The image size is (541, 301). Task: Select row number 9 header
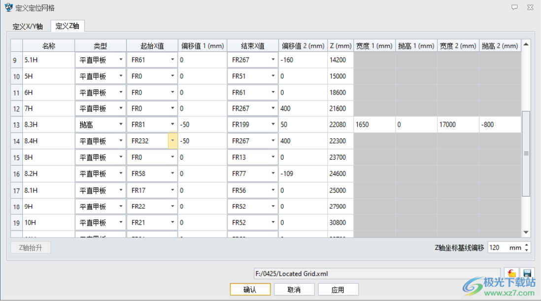tap(17, 60)
